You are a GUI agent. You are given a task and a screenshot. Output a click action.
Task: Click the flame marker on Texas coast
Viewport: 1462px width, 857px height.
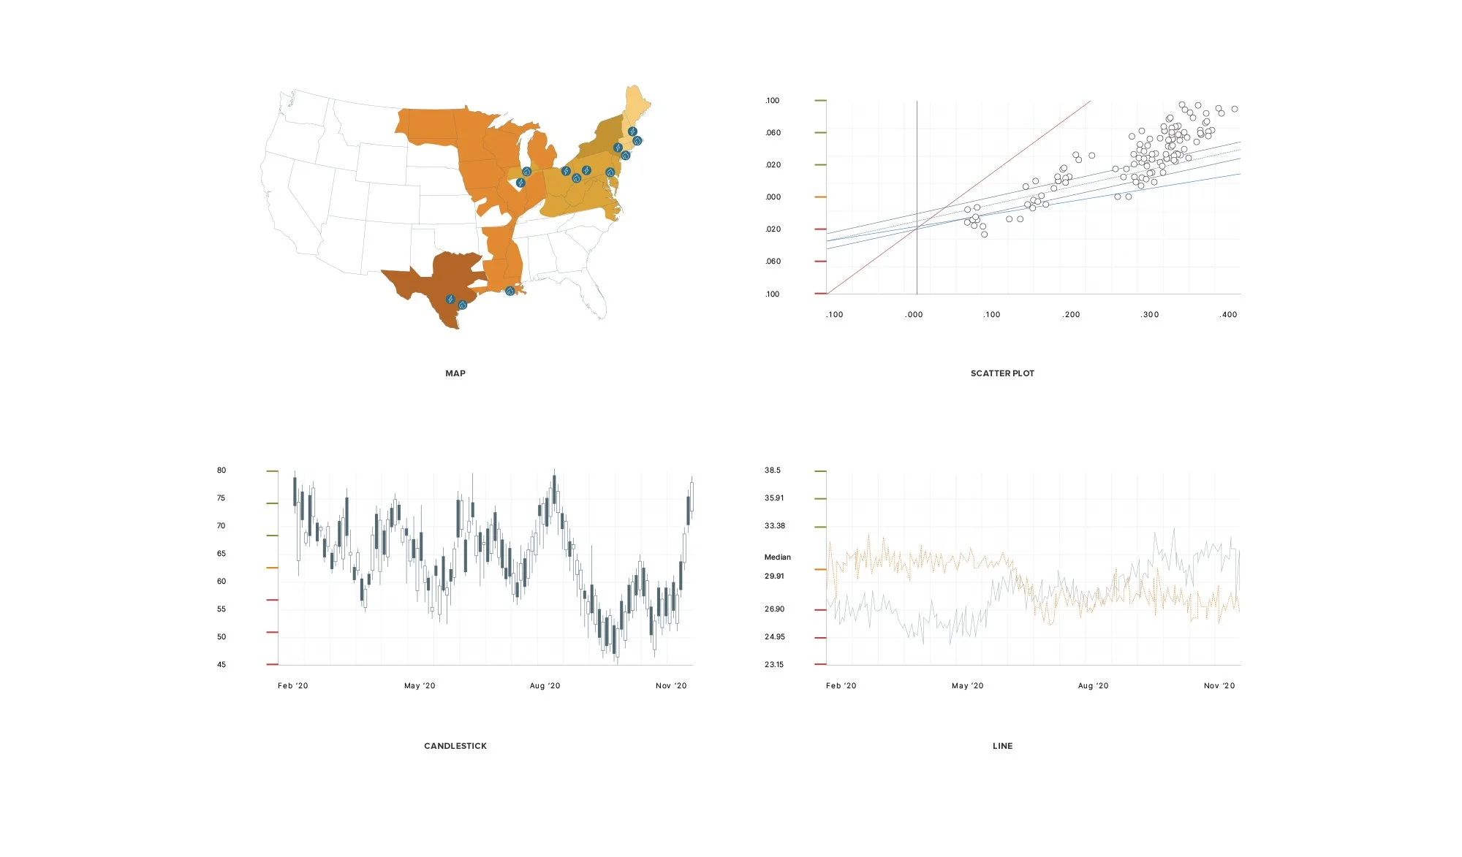click(x=462, y=305)
